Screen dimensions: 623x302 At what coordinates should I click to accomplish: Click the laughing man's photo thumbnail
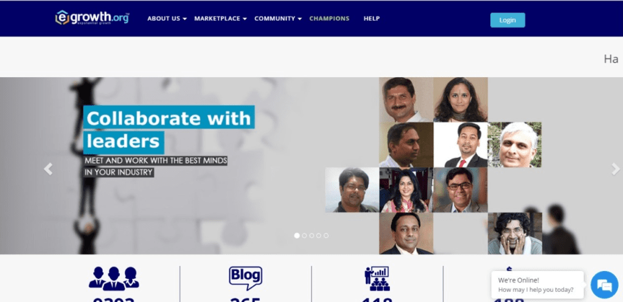pyautogui.click(x=515, y=233)
